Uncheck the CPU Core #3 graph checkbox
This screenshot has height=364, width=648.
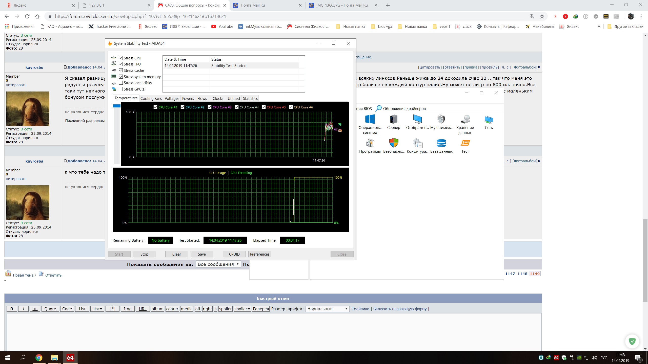click(x=210, y=107)
